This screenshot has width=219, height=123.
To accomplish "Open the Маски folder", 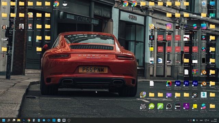I will tap(212, 49).
